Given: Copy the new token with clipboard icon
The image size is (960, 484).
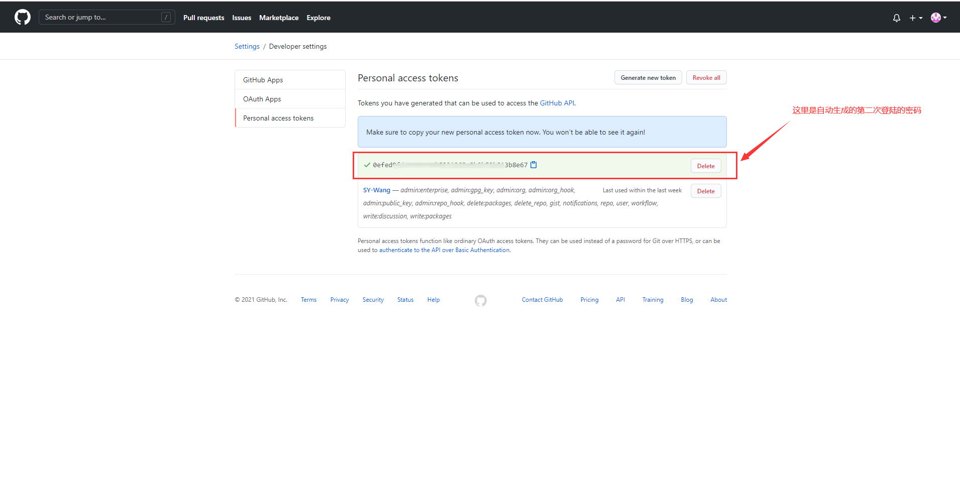Looking at the screenshot, I should point(534,165).
